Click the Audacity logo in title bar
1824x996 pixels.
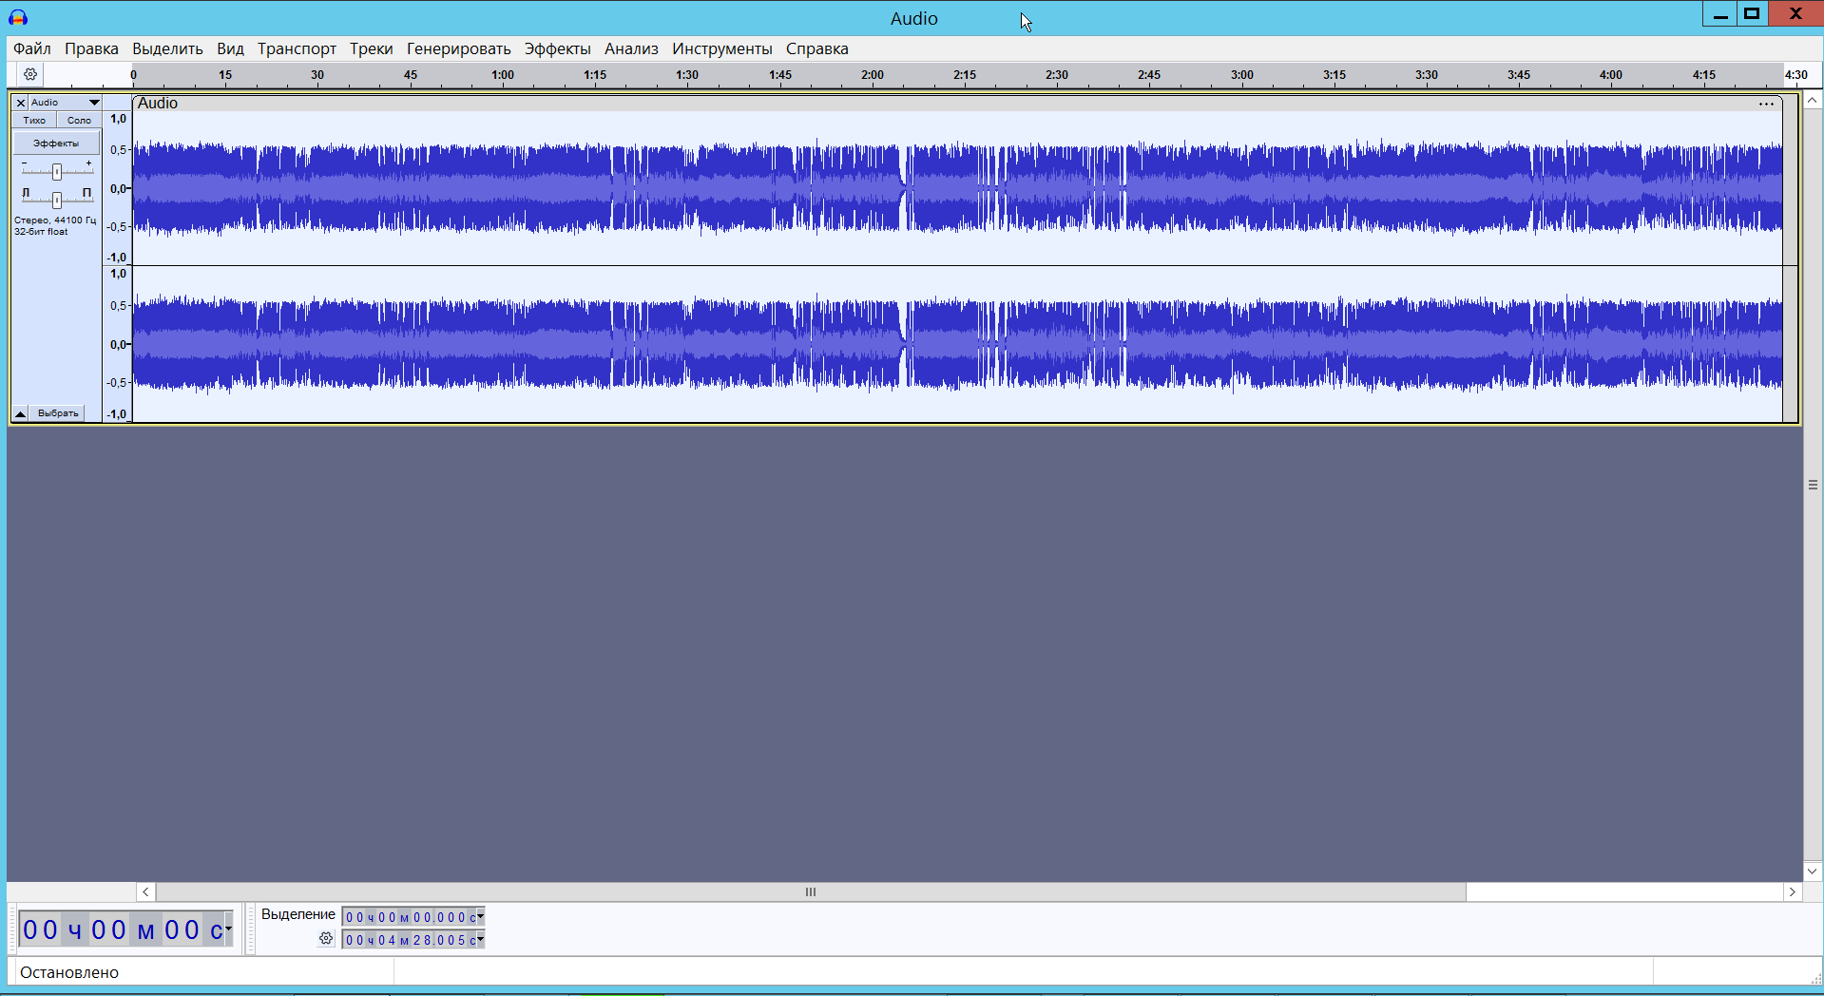pyautogui.click(x=18, y=17)
